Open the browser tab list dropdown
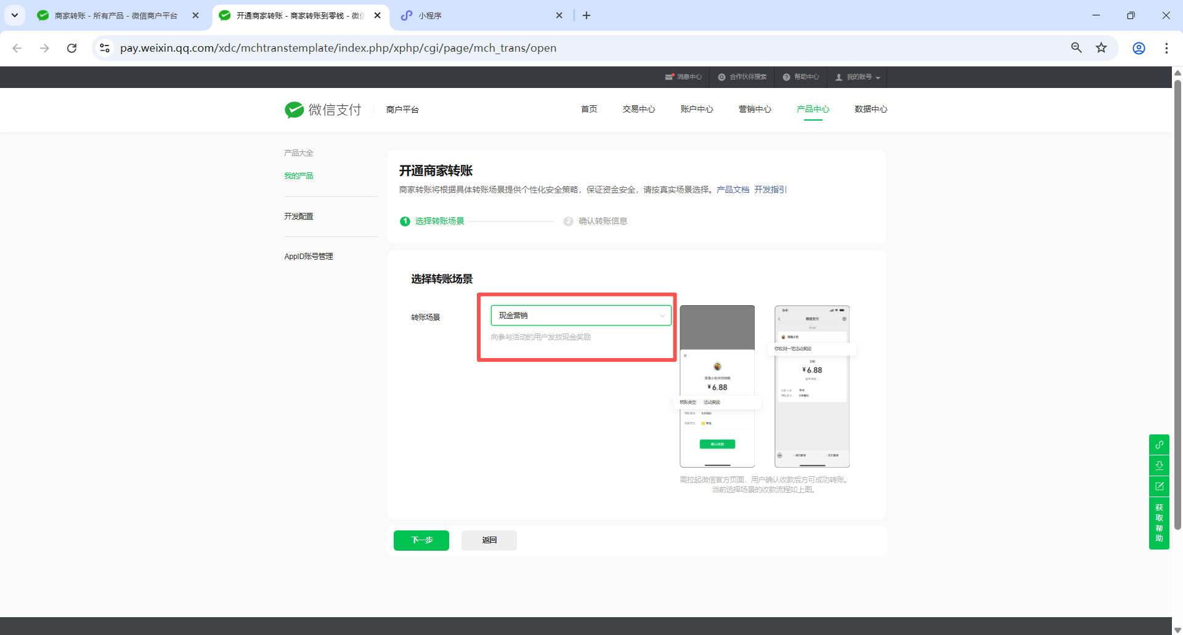The height and width of the screenshot is (635, 1183). point(15,15)
